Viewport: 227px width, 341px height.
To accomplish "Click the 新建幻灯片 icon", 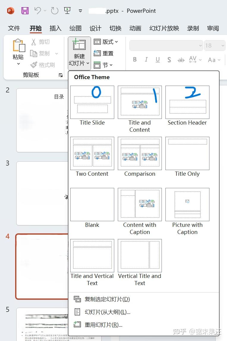I will 79,44.
